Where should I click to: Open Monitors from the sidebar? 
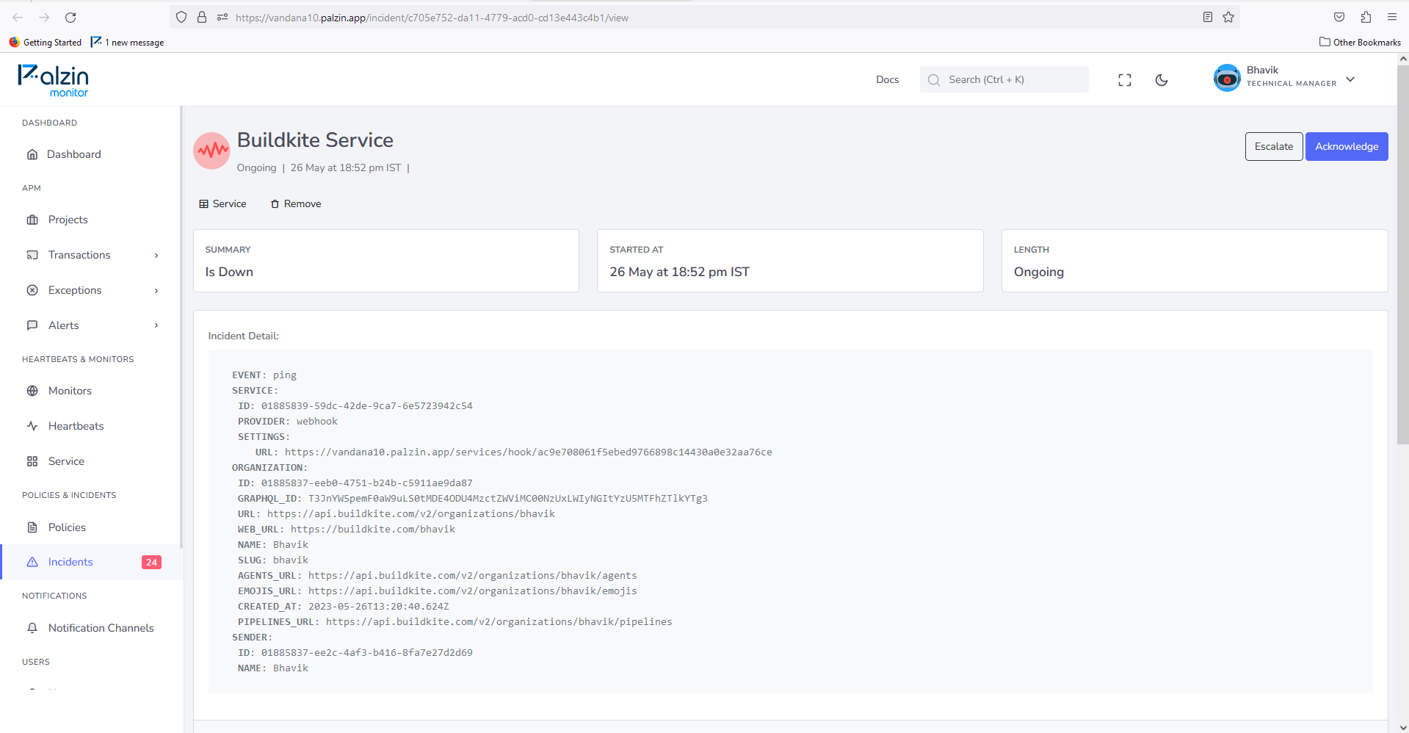70,391
